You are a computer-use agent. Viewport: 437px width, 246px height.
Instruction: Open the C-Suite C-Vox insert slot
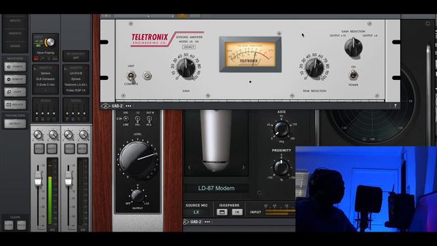click(46, 85)
